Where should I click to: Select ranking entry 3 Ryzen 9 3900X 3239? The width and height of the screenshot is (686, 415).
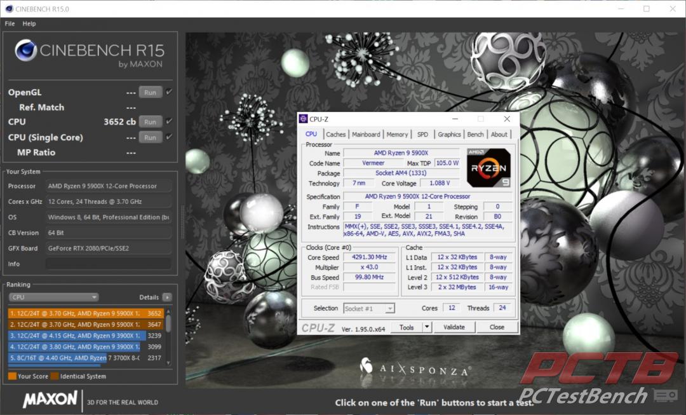[x=85, y=336]
